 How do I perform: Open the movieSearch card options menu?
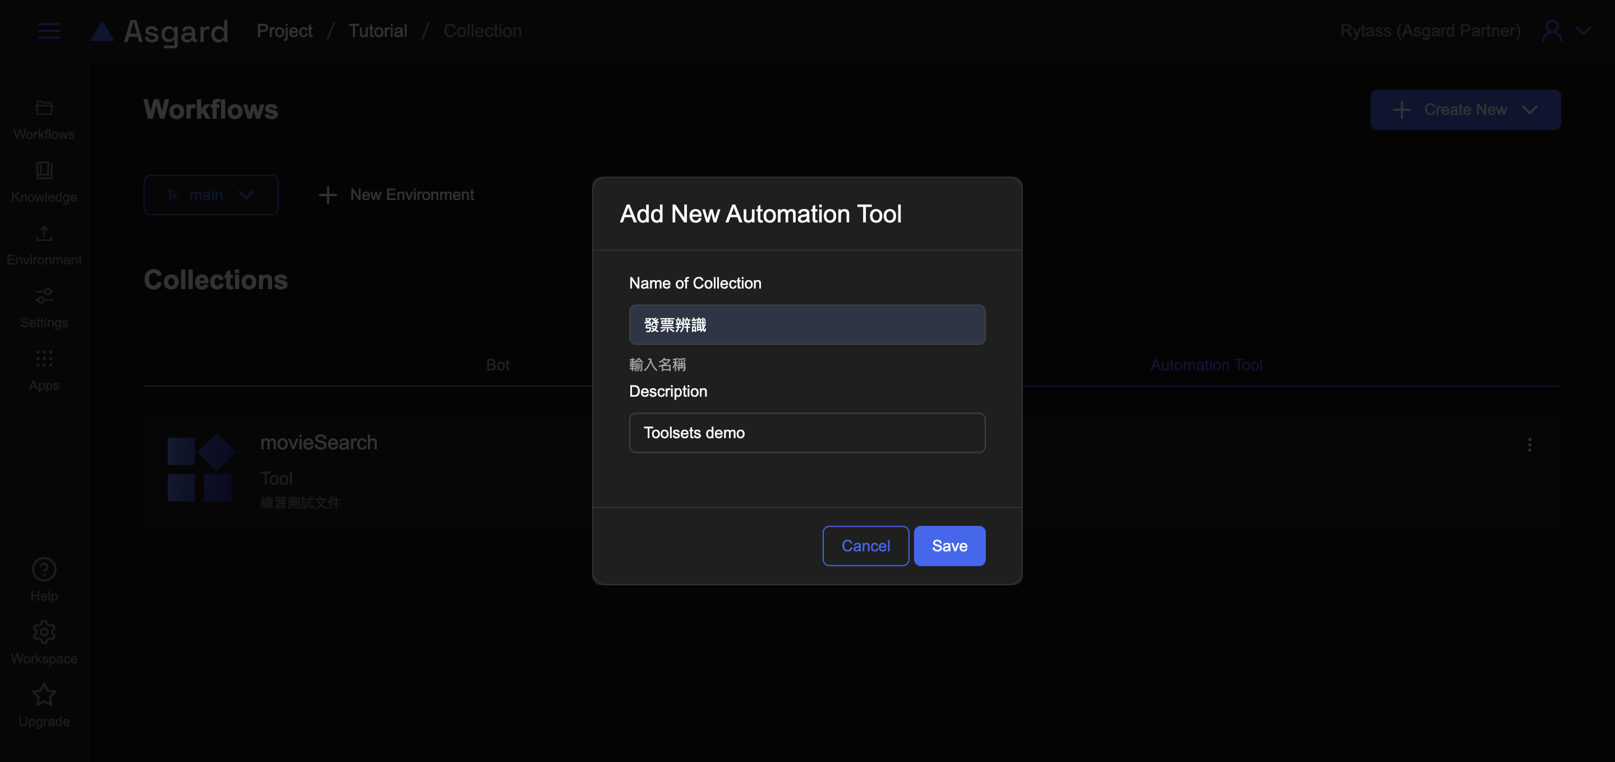1530,445
